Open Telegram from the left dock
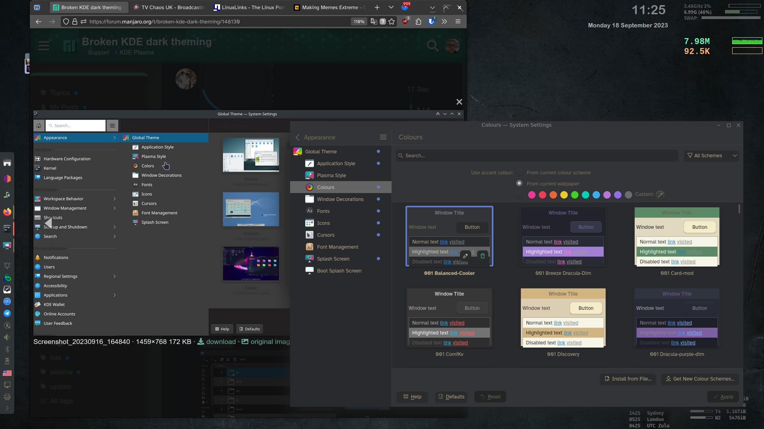Viewport: 764px width, 429px height. pyautogui.click(x=7, y=313)
